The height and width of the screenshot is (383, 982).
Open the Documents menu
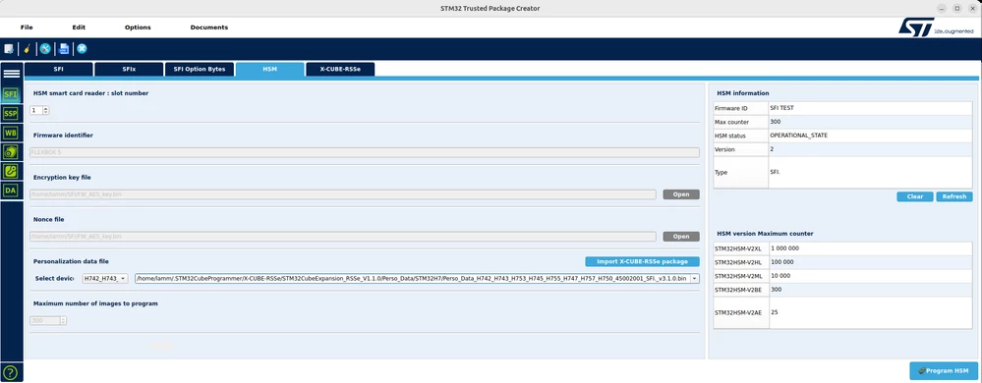(209, 27)
